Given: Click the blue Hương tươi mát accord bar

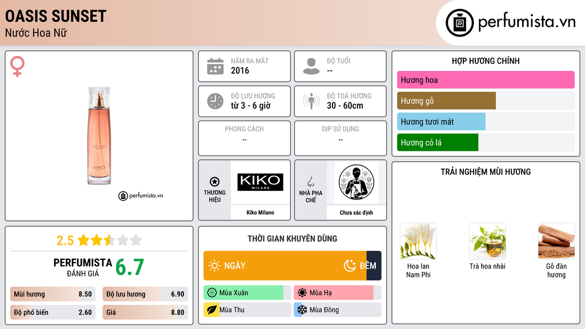Looking at the screenshot, I should tap(441, 122).
